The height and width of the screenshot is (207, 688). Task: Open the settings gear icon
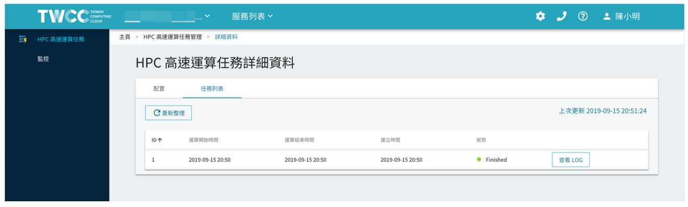pos(540,16)
